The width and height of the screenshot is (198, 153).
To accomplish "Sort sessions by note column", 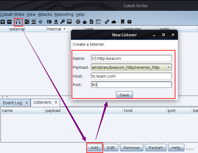I will point(177,28).
